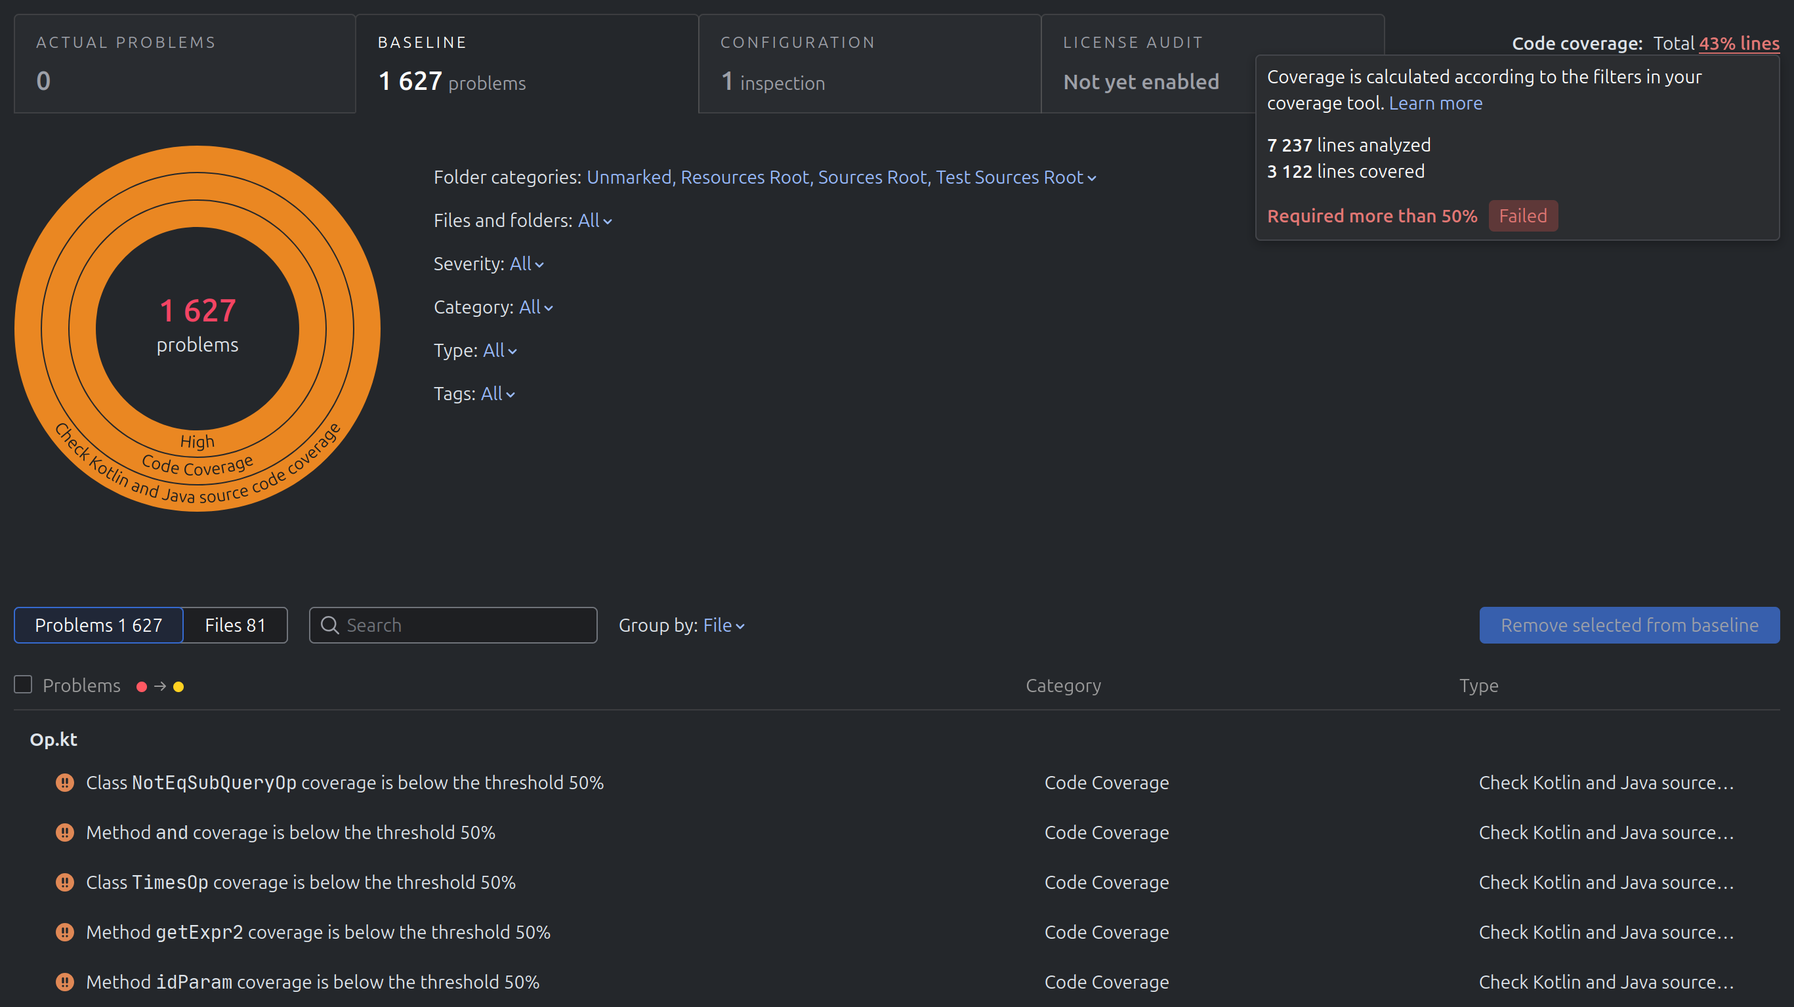The width and height of the screenshot is (1794, 1007).
Task: Click the warning icon beside Method and row
Action: pyautogui.click(x=65, y=832)
